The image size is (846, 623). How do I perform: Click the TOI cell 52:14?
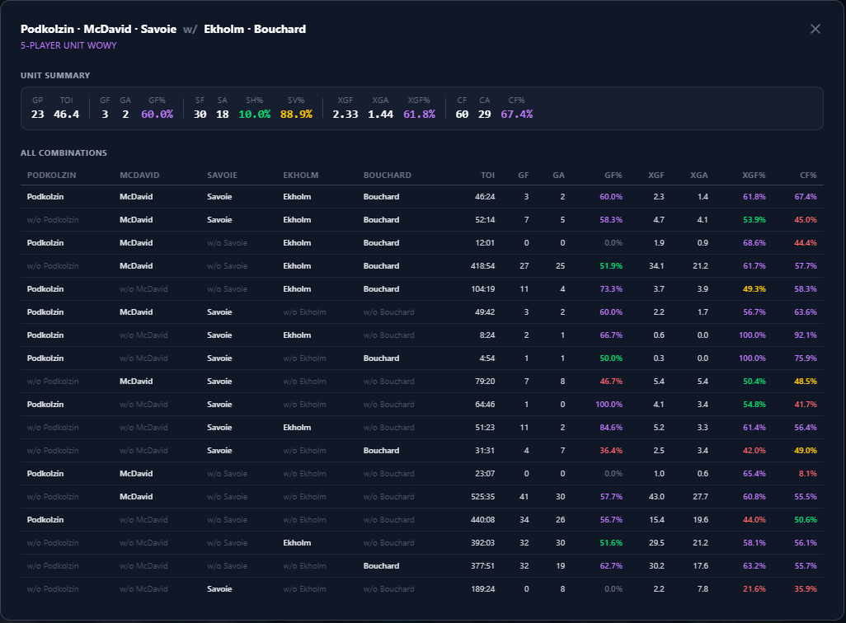tap(485, 220)
